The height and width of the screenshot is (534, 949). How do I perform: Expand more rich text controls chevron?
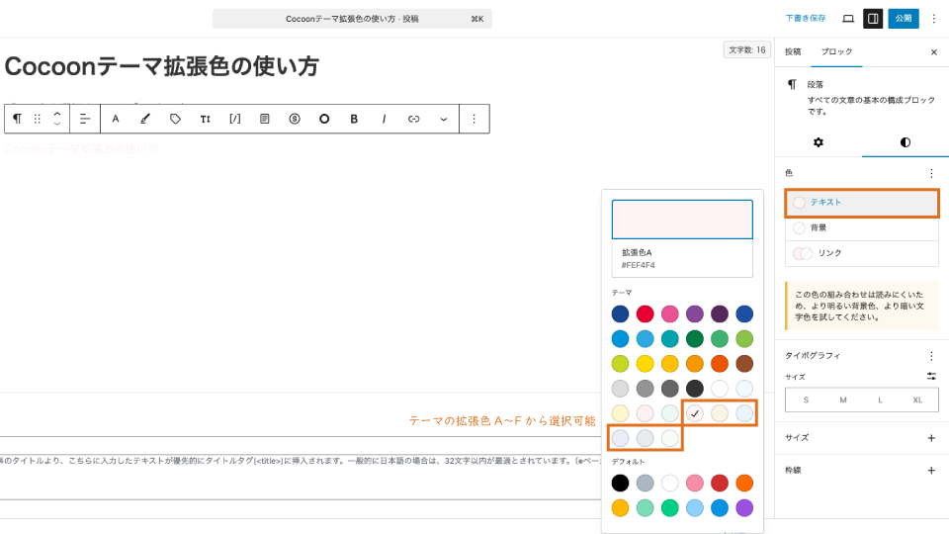point(444,120)
